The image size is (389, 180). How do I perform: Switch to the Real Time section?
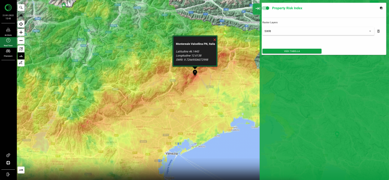pyautogui.click(x=8, y=42)
